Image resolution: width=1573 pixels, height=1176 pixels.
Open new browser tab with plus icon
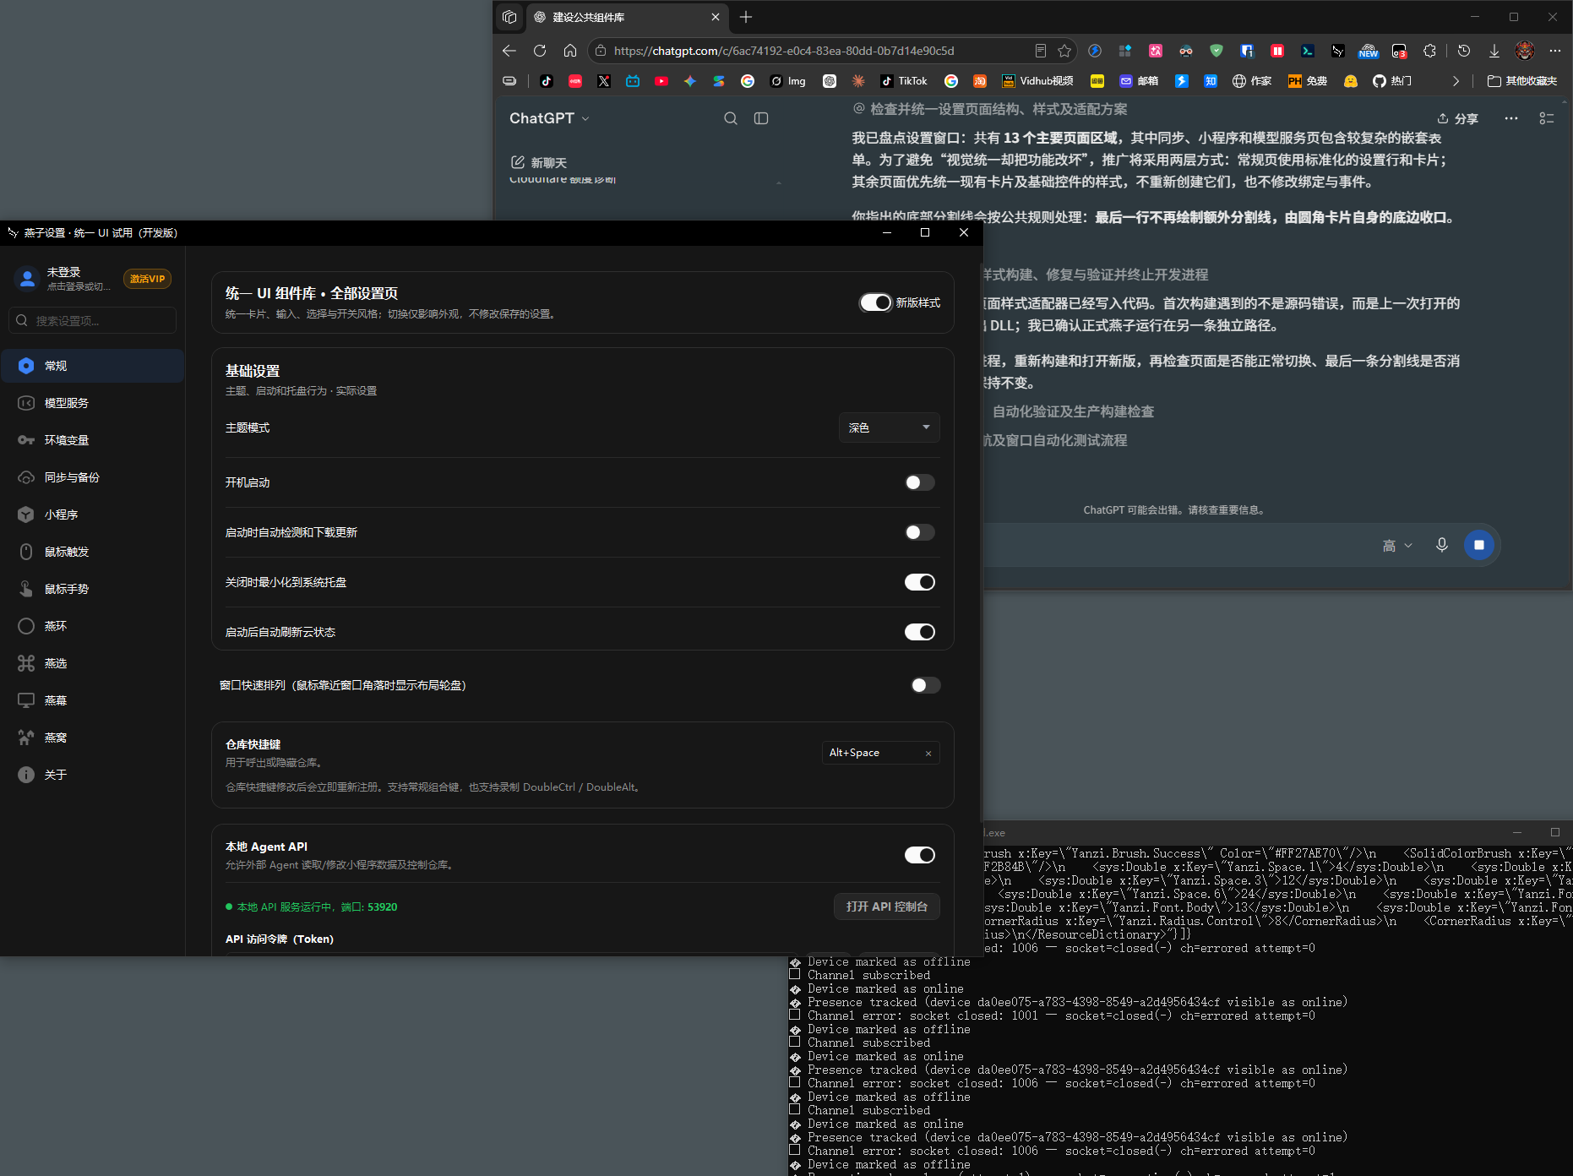[746, 17]
